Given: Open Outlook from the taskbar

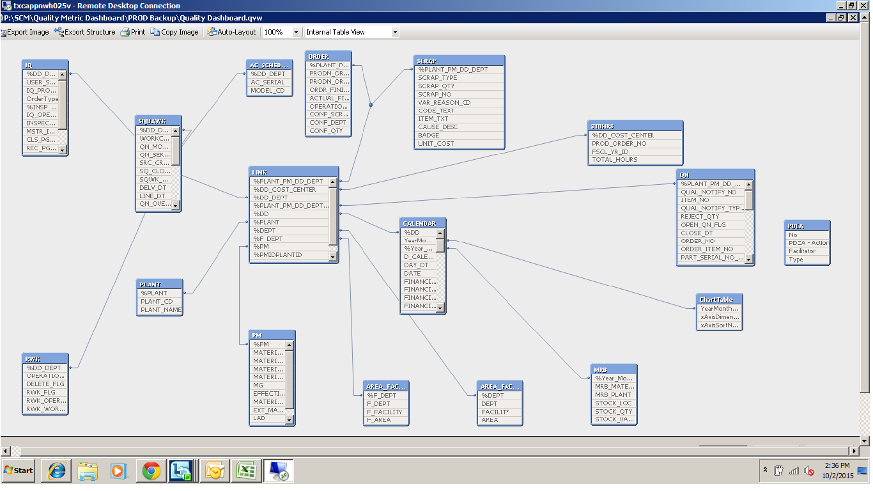Looking at the screenshot, I should coord(215,471).
